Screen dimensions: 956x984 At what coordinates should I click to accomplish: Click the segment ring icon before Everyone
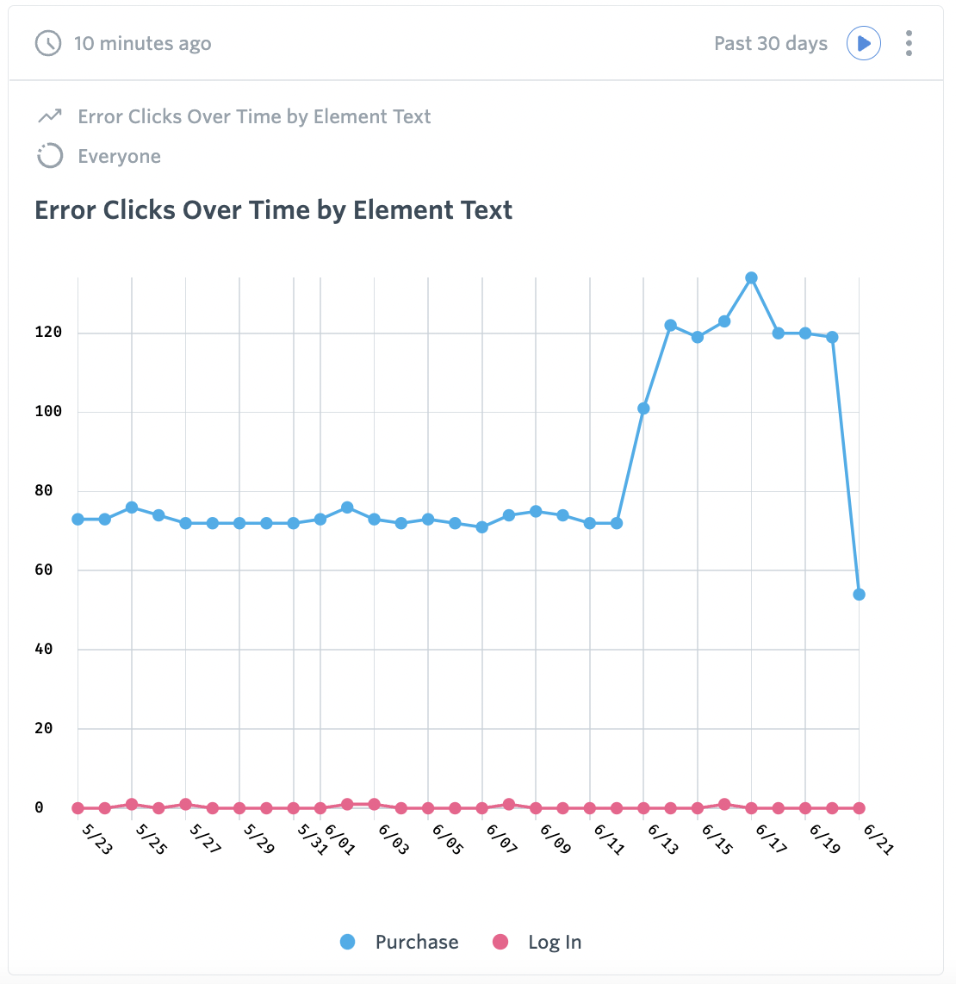(50, 156)
